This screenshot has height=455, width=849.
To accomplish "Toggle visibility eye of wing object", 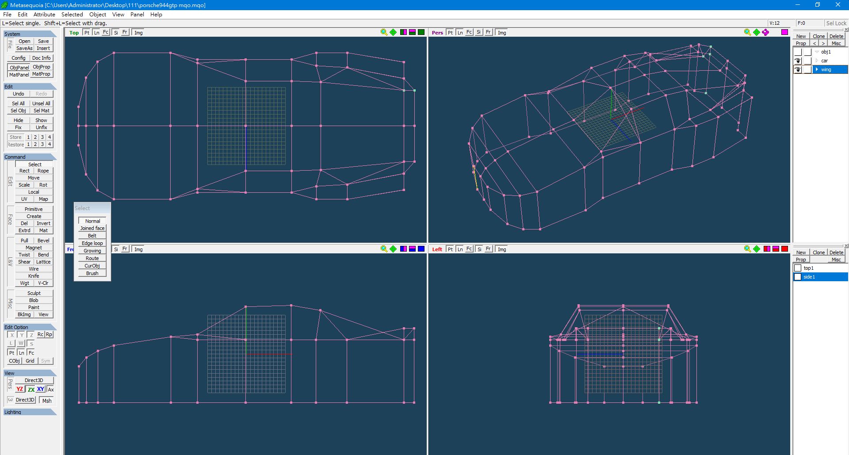I will (798, 69).
